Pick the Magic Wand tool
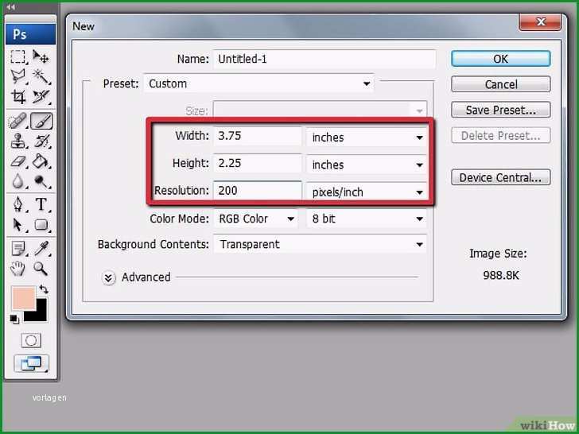 point(41,76)
